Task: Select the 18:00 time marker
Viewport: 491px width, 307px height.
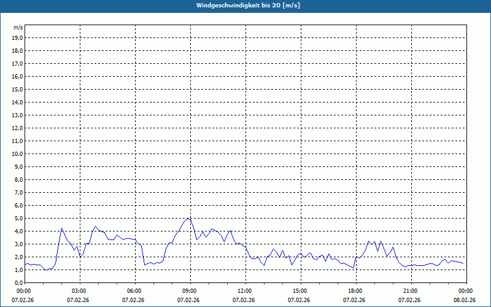Action: [355, 290]
